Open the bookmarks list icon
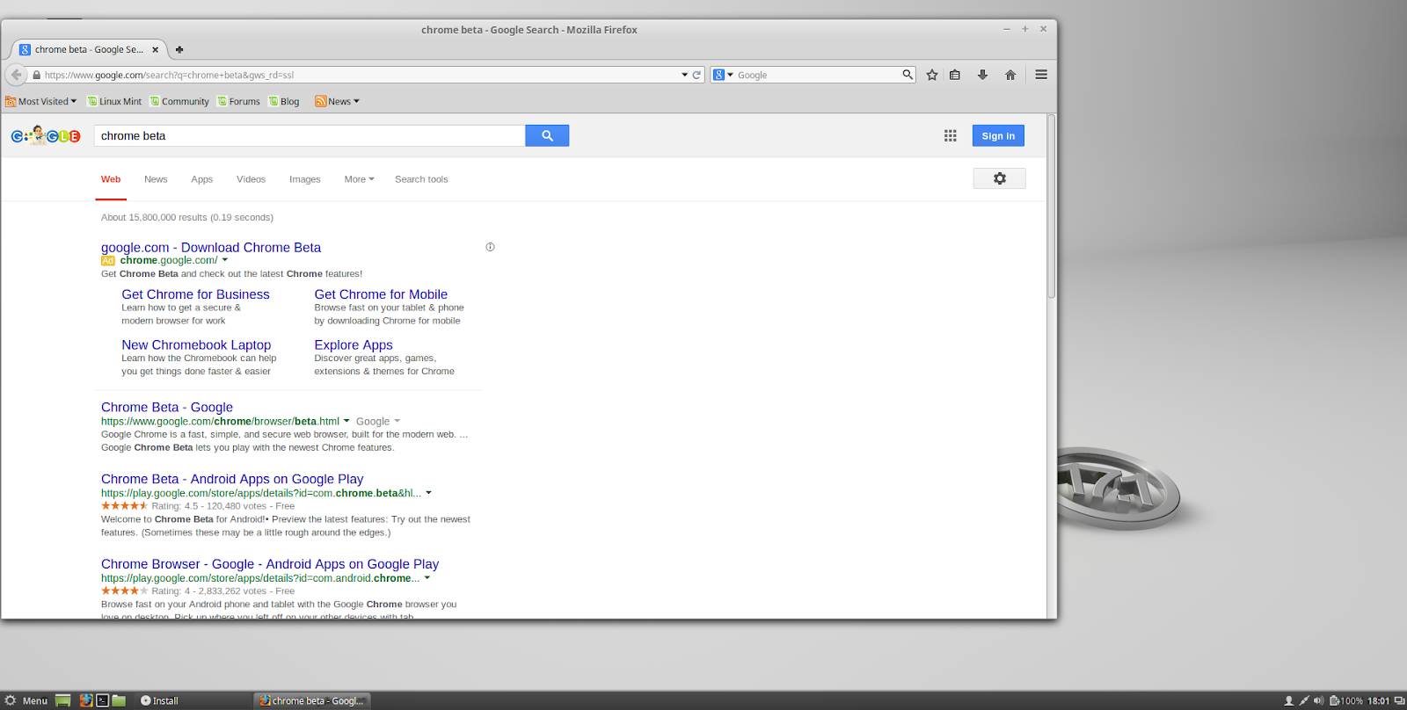Viewport: 1407px width, 710px height. [955, 75]
